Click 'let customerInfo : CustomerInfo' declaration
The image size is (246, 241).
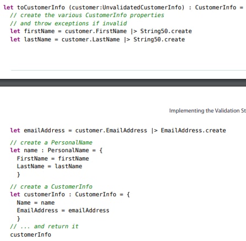point(63,195)
